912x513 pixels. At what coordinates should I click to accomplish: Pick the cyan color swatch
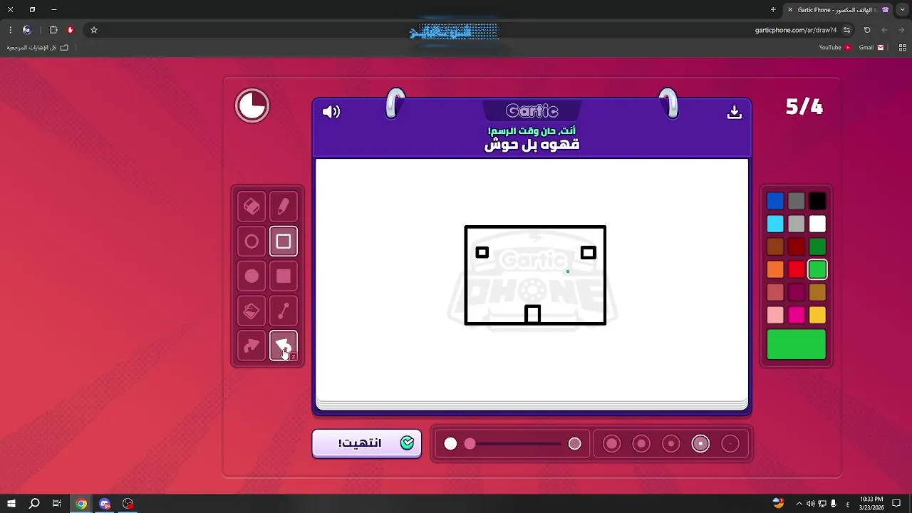click(x=775, y=224)
